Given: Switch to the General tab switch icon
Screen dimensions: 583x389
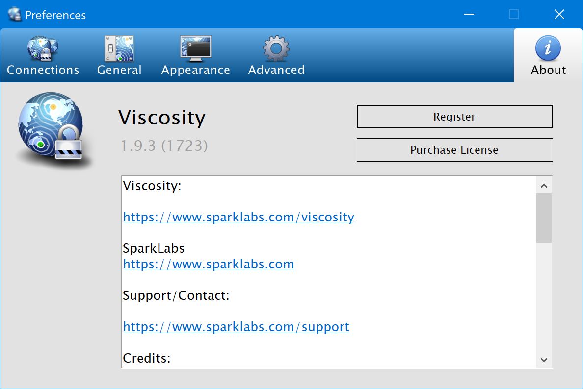Looking at the screenshot, I should (x=119, y=49).
